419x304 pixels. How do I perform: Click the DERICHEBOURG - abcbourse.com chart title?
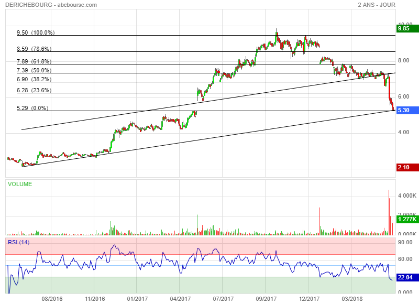(51, 5)
